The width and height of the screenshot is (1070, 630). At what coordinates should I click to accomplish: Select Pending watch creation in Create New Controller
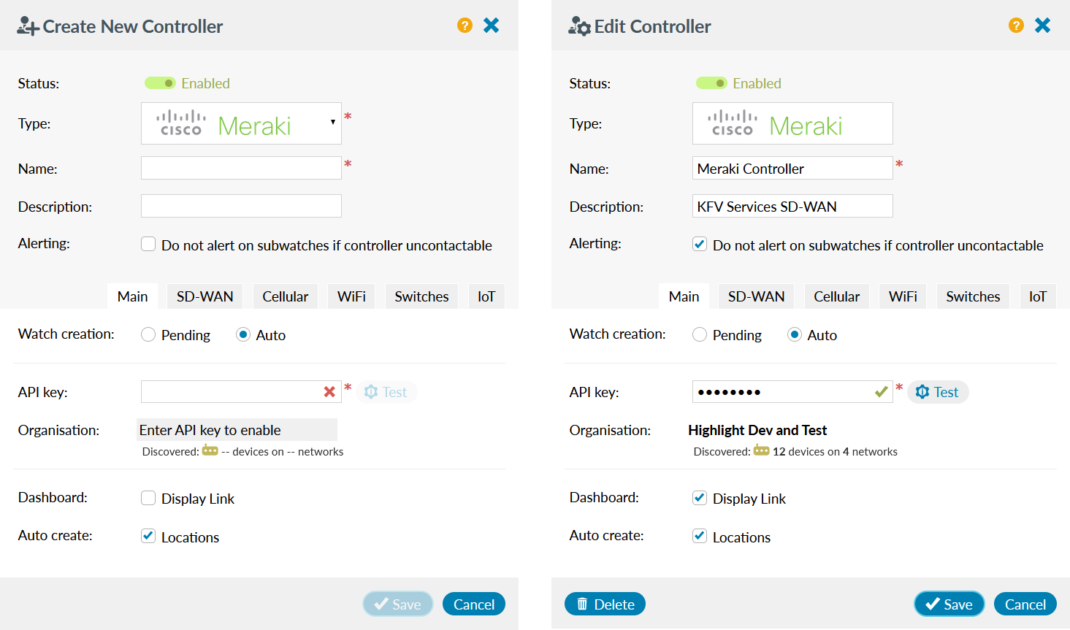[148, 334]
